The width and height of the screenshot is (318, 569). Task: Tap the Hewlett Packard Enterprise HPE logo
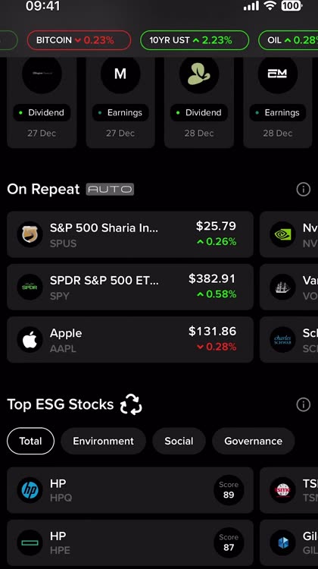coord(30,543)
